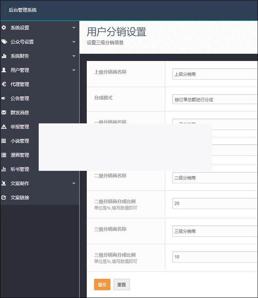Click the user icon beside 用户管理
This screenshot has height=298, width=258.
pyautogui.click(x=4, y=70)
